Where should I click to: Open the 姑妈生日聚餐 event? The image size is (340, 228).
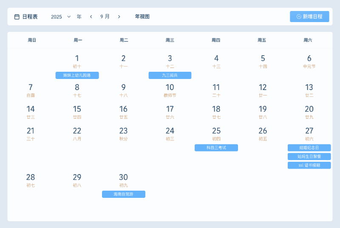[309, 157]
